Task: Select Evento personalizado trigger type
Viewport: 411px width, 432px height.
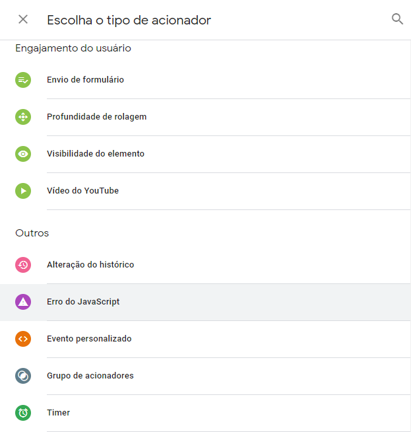Action: [x=89, y=339]
